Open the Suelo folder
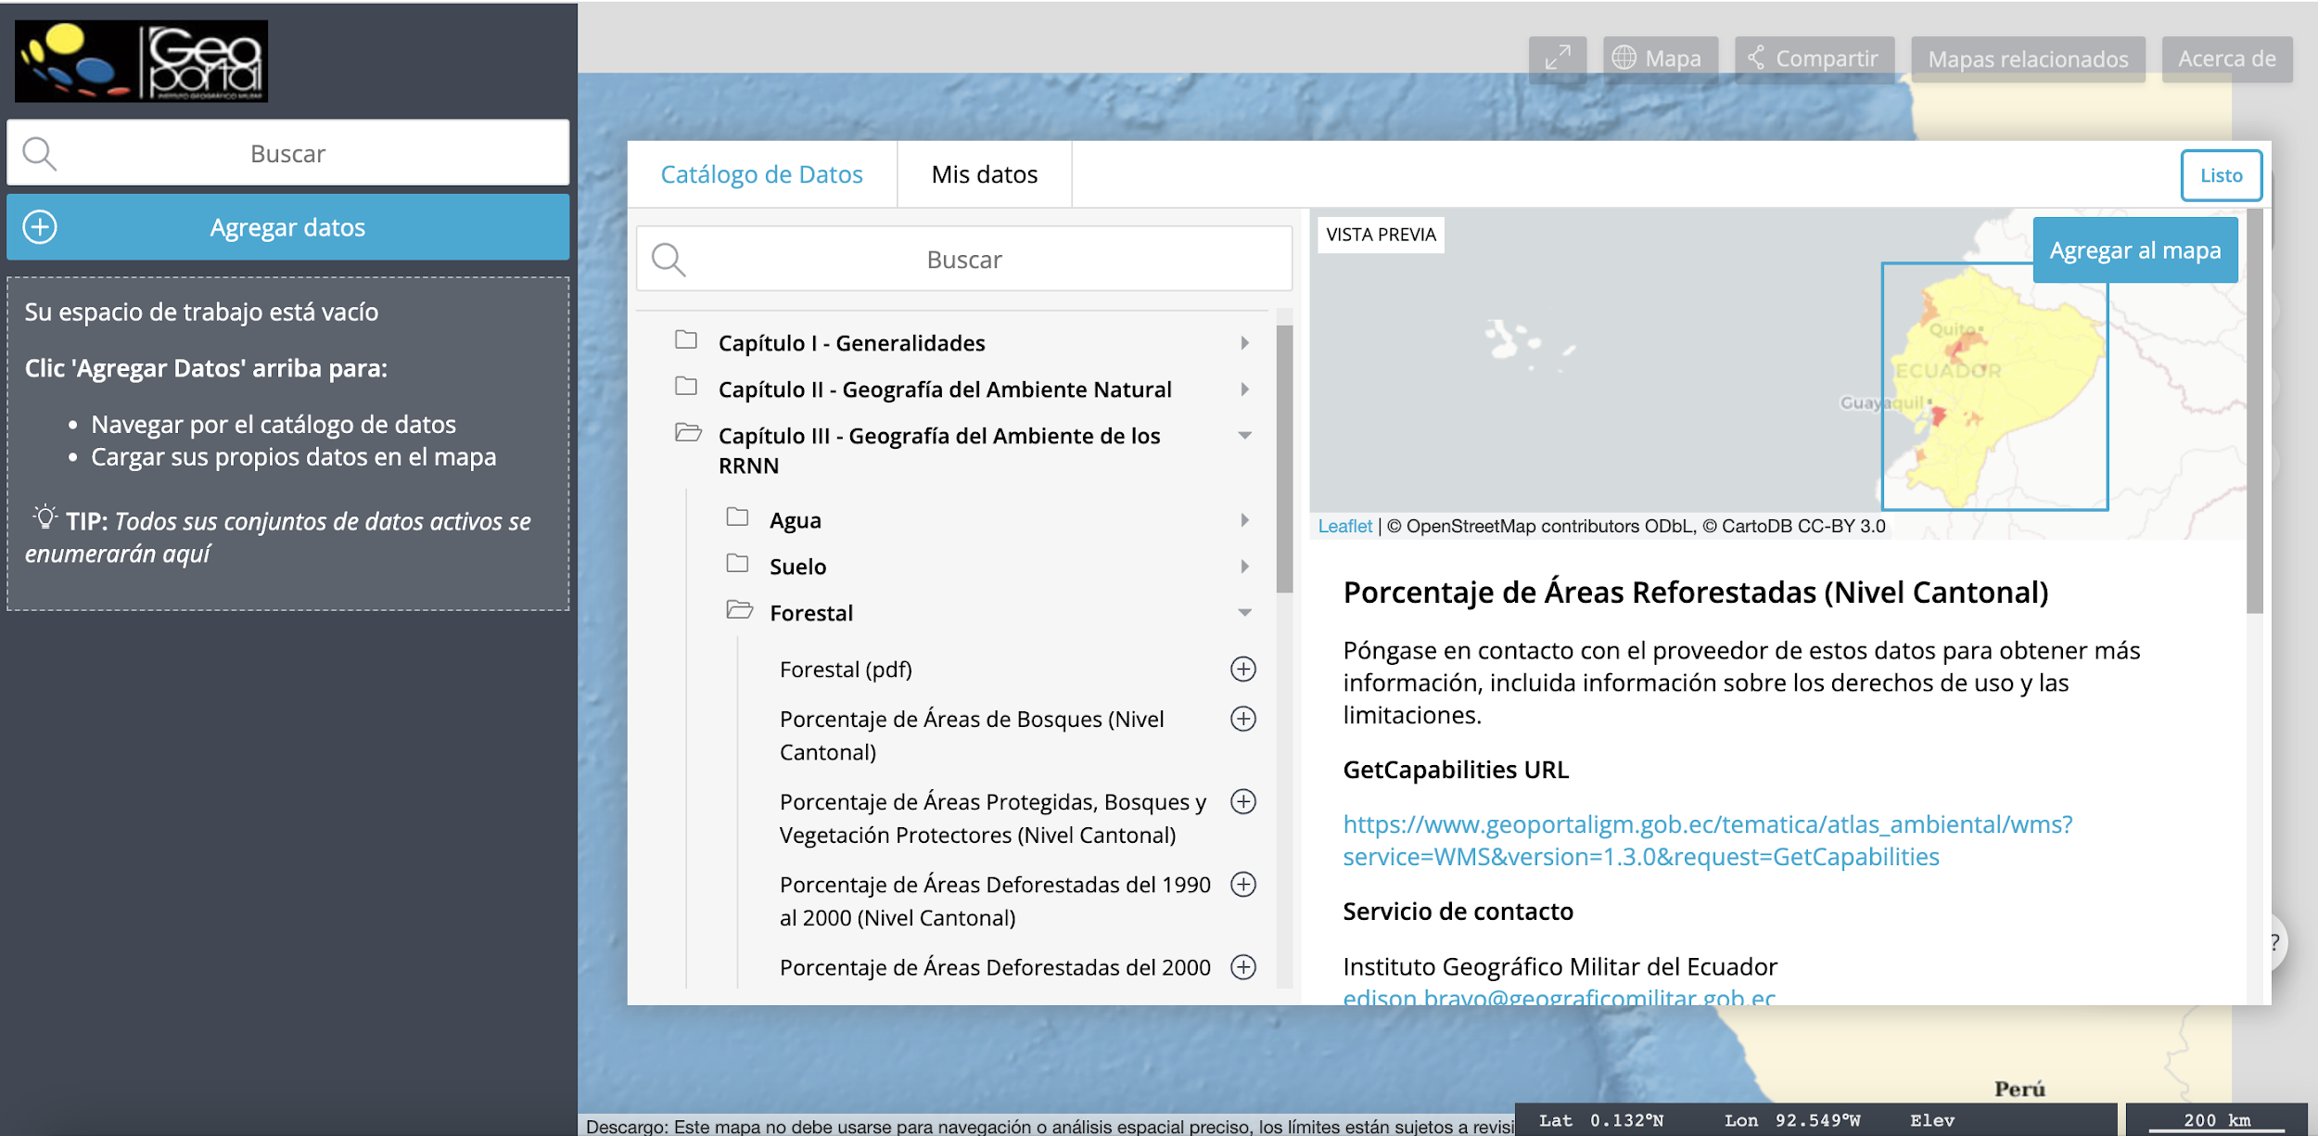The width and height of the screenshot is (2318, 1136). 797,567
